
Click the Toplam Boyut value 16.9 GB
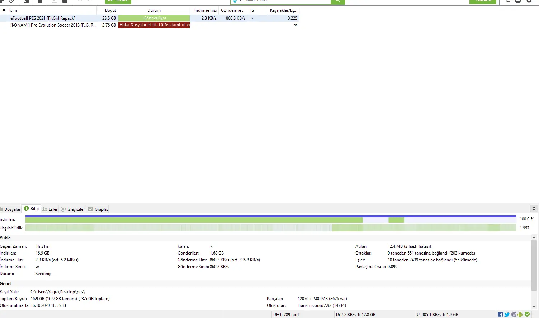(70, 299)
